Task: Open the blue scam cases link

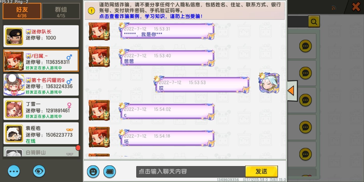Action: coord(151,16)
